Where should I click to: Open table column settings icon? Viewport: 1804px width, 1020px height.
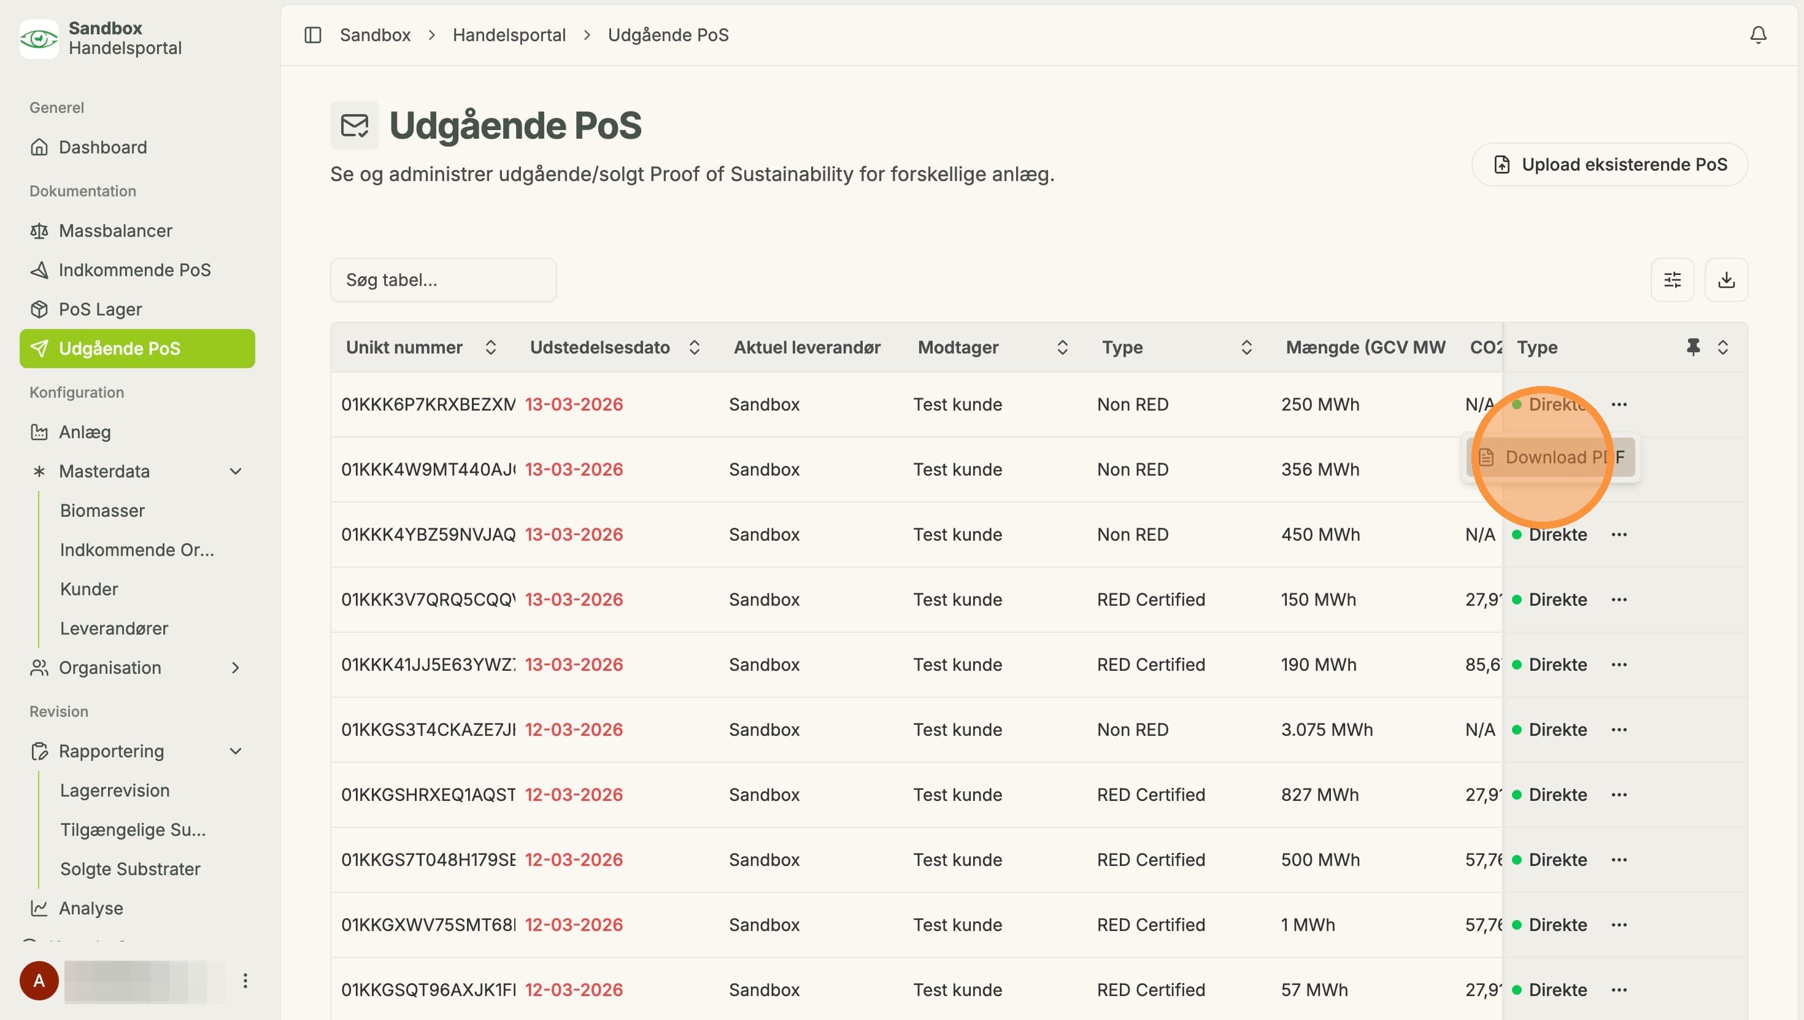(x=1671, y=279)
